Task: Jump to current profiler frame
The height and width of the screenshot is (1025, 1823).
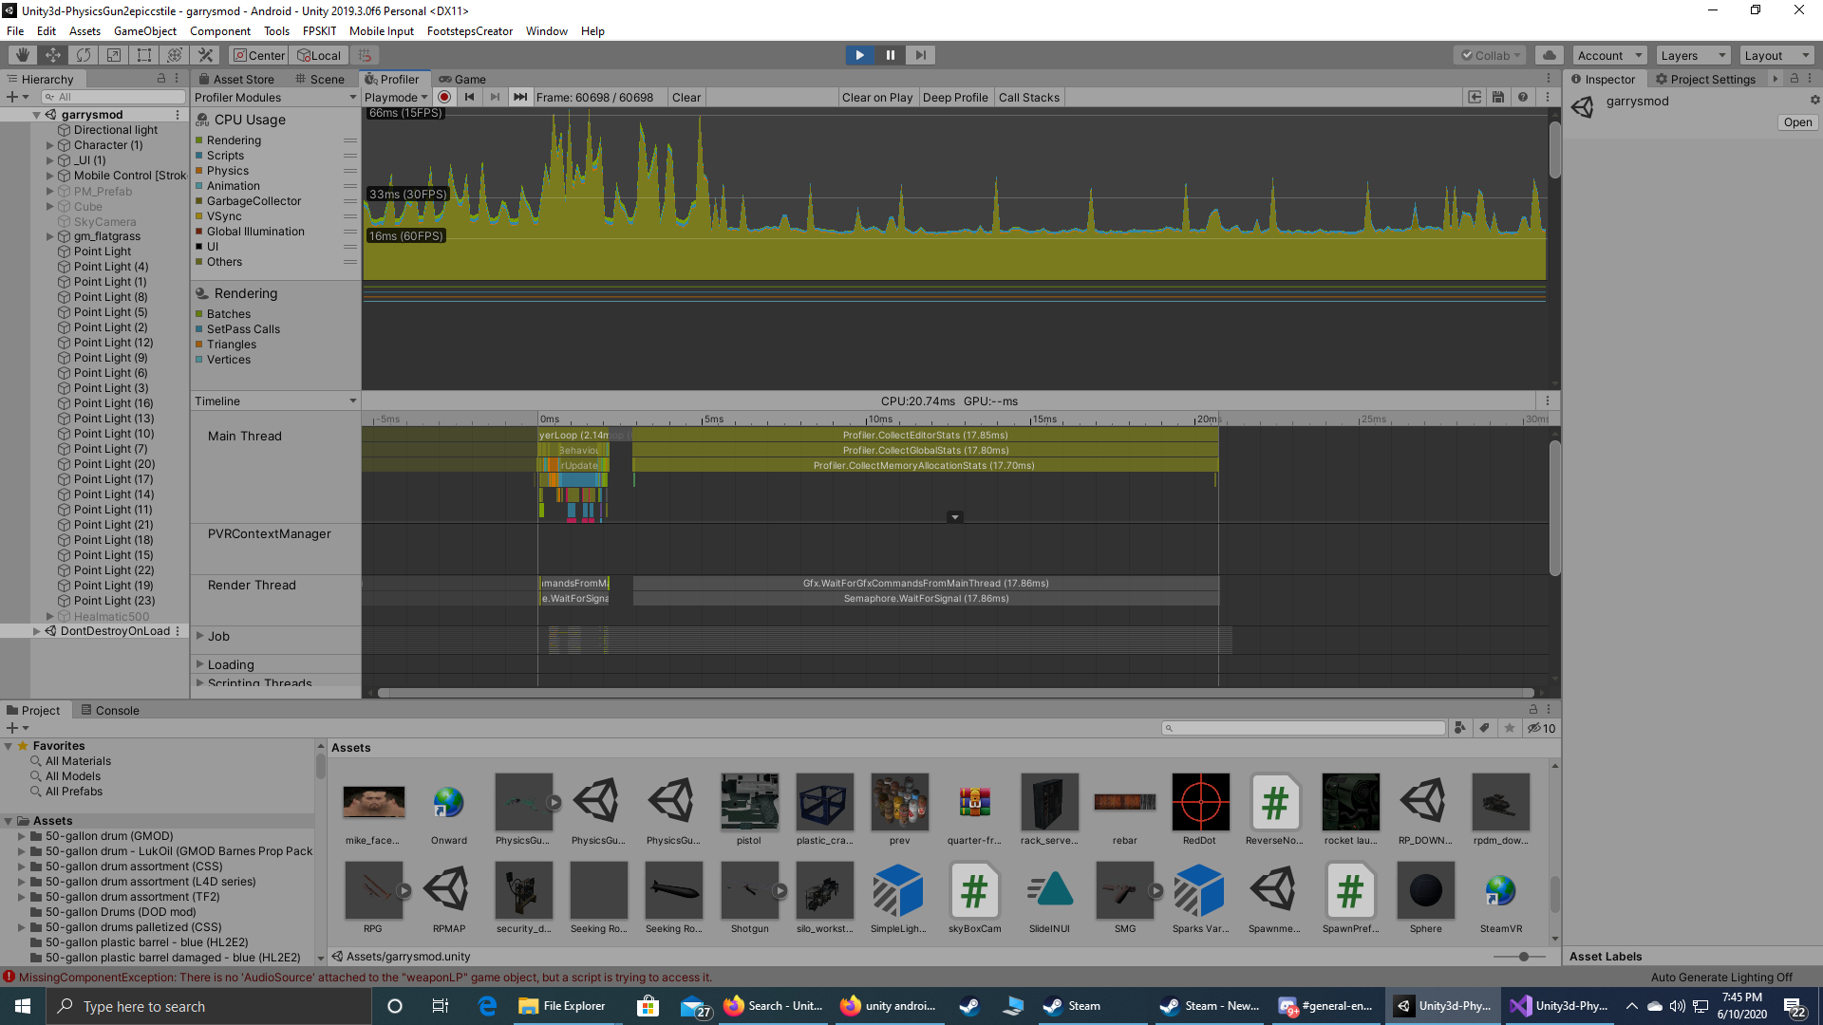Action: (x=520, y=97)
